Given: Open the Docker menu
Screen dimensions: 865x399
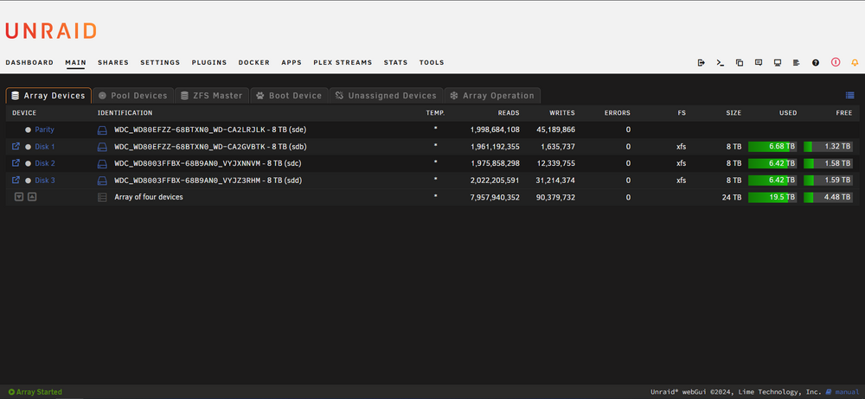Looking at the screenshot, I should click(253, 63).
